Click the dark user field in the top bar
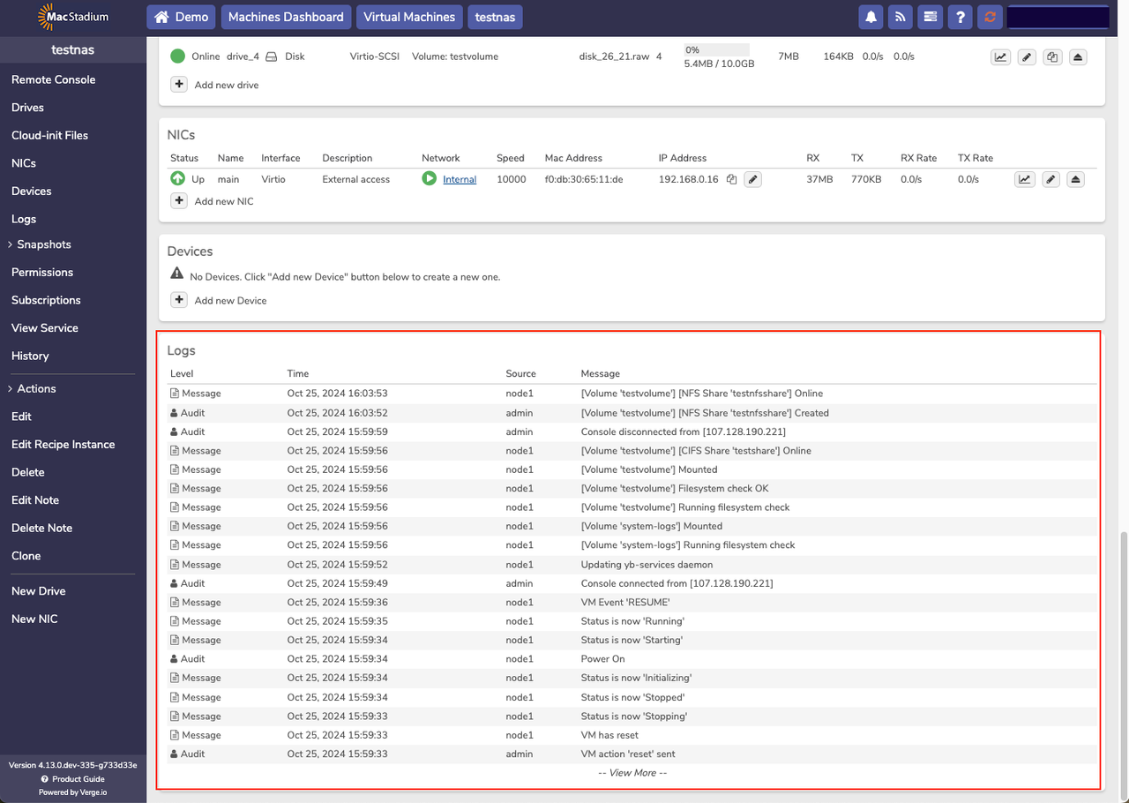The image size is (1129, 803). (1058, 17)
